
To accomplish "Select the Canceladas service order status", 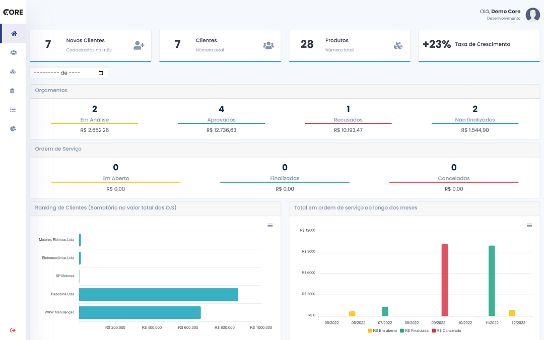I will (x=454, y=178).
